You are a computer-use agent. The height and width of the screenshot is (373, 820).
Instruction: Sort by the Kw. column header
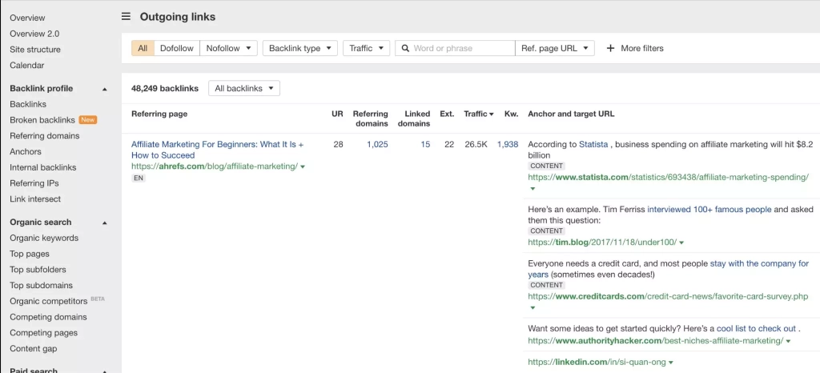coord(512,114)
